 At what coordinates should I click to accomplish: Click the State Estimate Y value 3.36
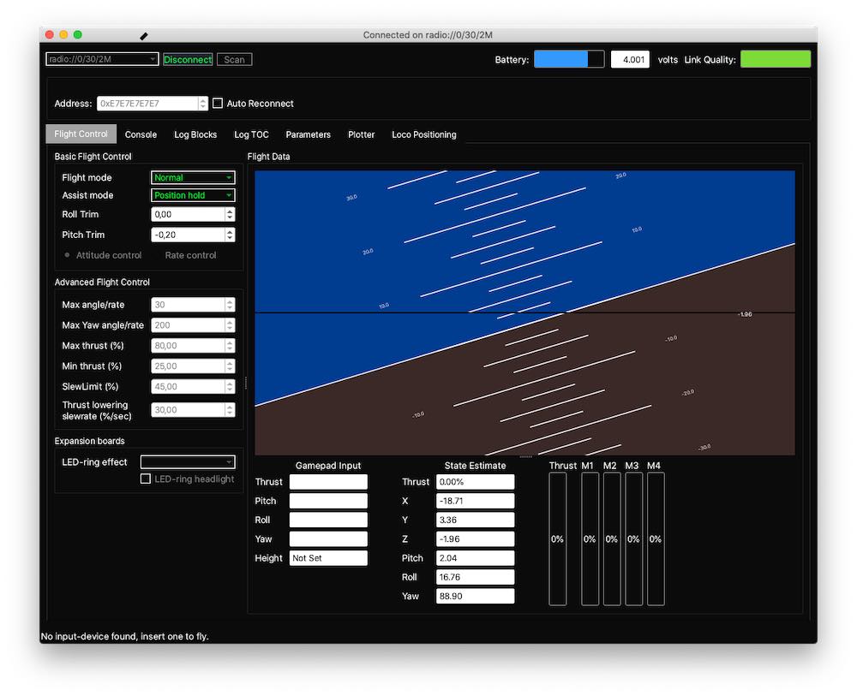point(475,520)
